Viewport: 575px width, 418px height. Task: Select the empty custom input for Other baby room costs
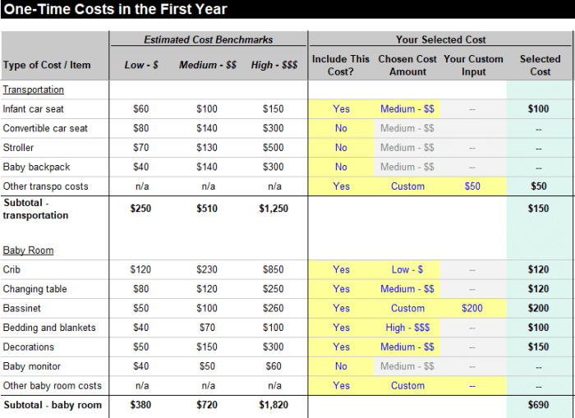472,386
